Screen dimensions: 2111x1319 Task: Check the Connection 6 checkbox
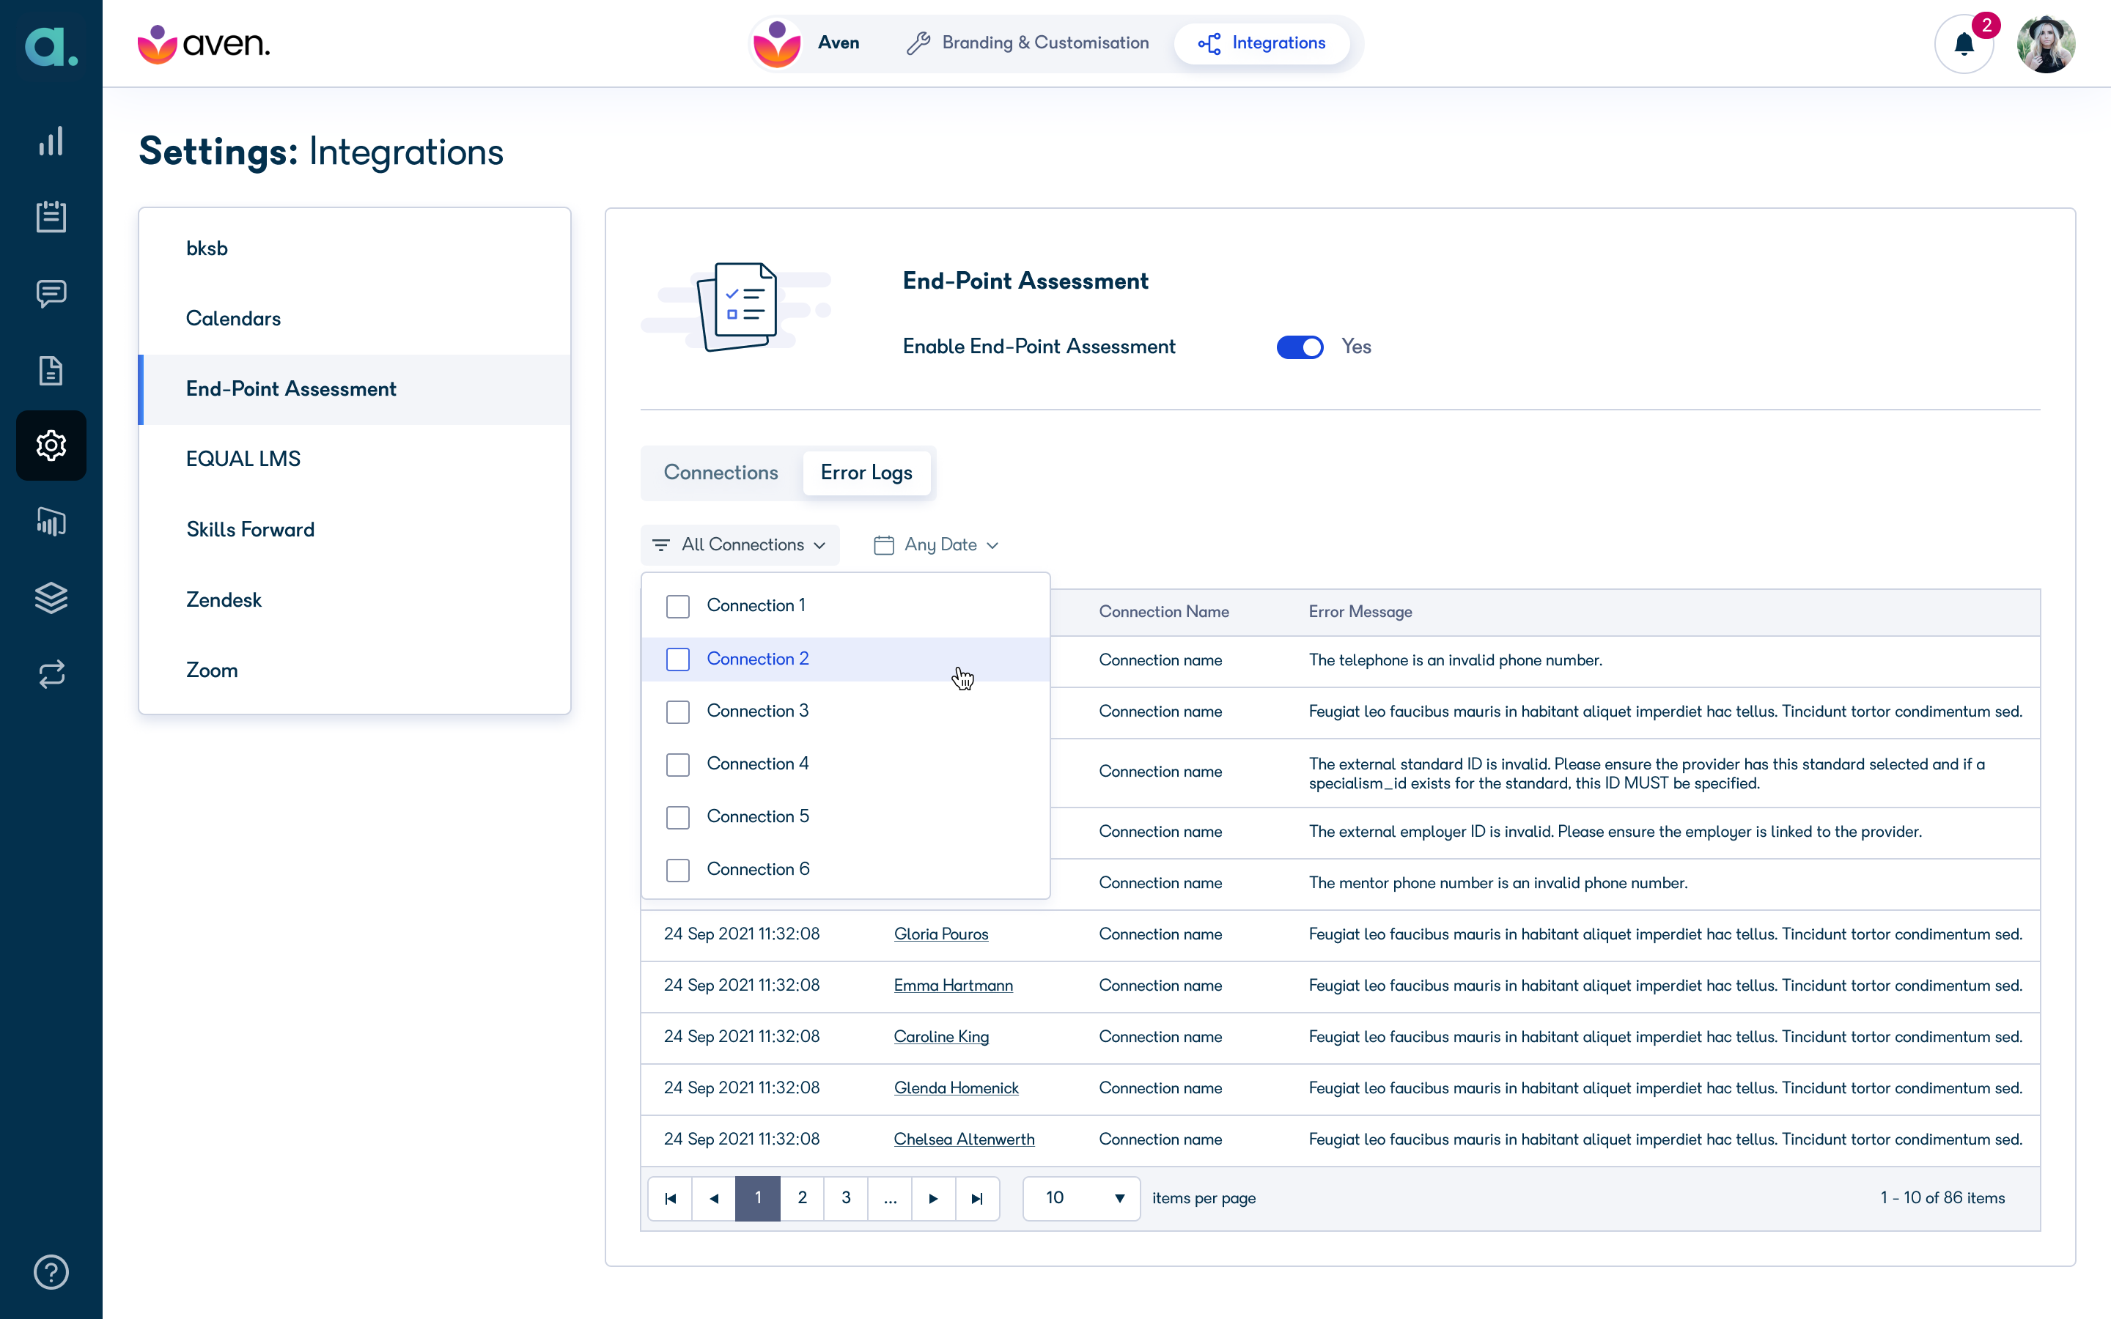[x=678, y=870]
